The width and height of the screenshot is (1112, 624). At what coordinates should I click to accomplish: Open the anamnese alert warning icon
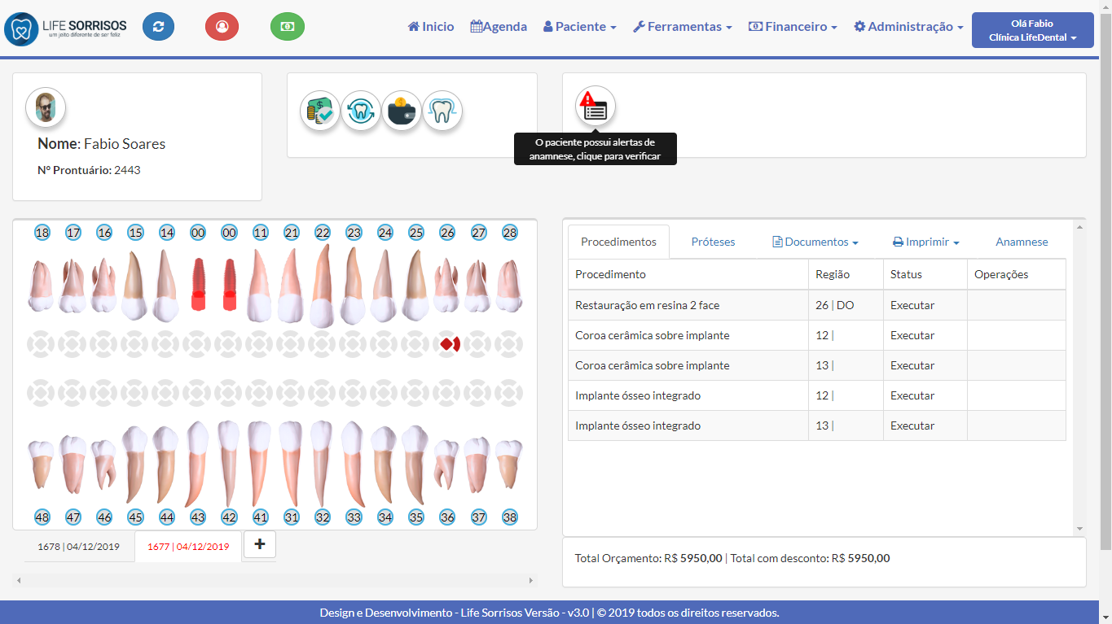coord(596,107)
